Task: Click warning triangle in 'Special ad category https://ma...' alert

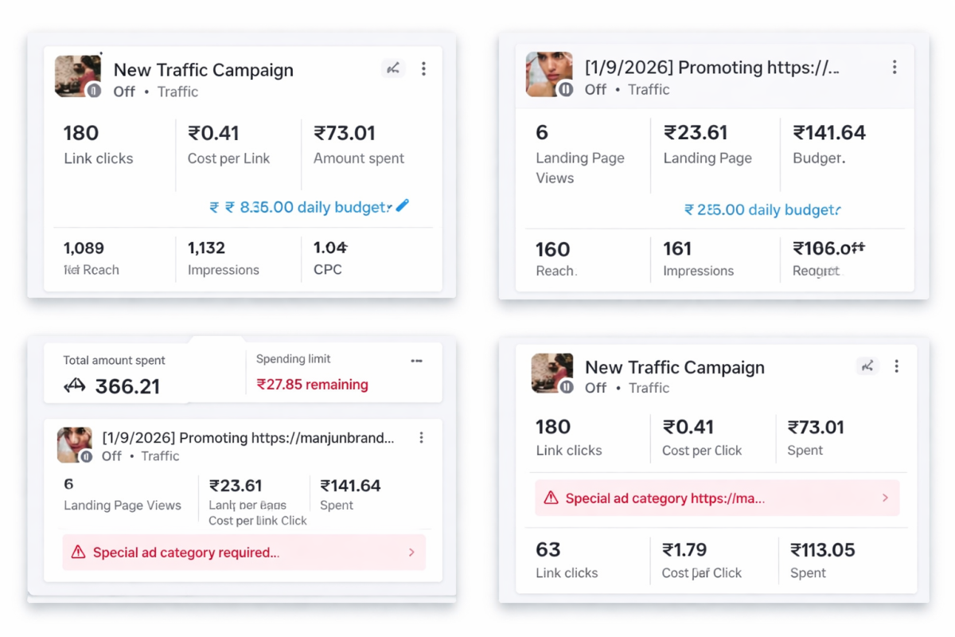Action: tap(551, 498)
